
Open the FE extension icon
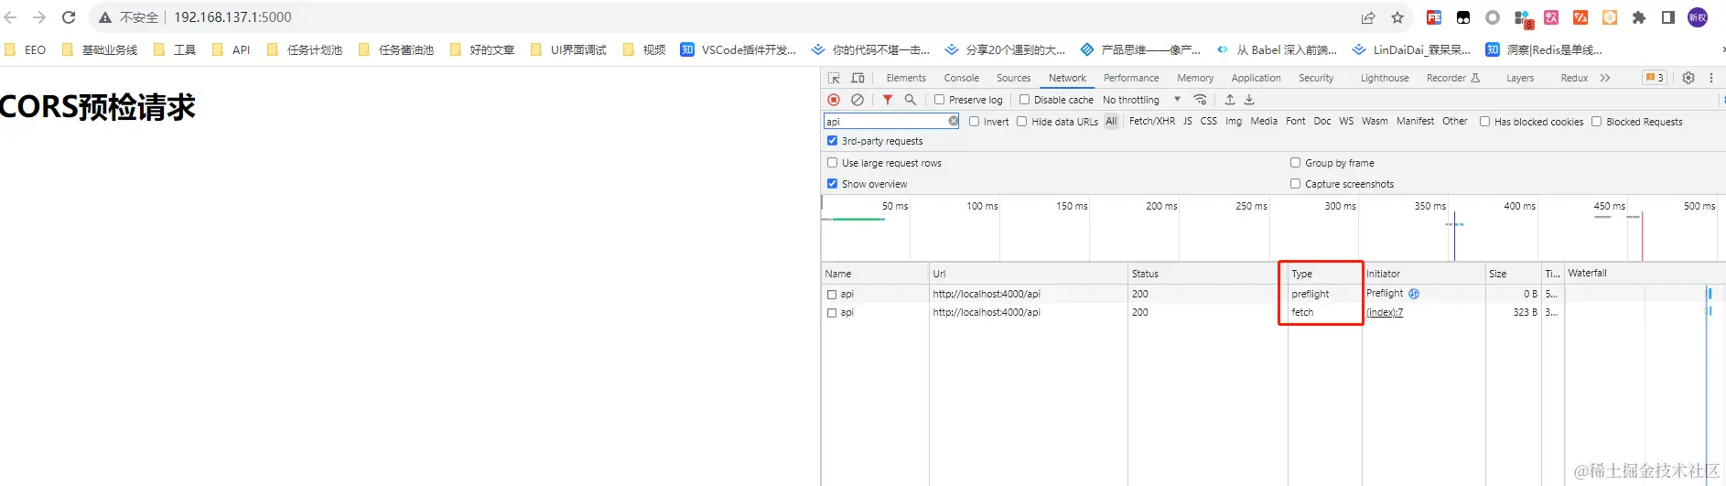click(x=1434, y=17)
